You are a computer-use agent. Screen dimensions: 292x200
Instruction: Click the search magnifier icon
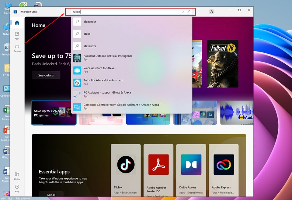[x=189, y=11]
